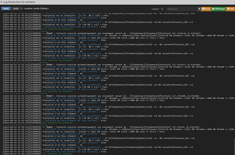Click the scenario title G - Lumière Jardin (Géoloc)

pos(35,9)
